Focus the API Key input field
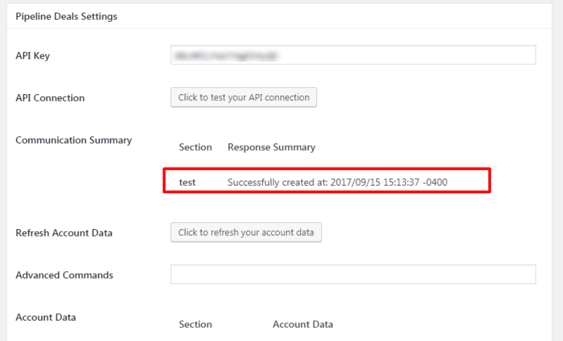The height and width of the screenshot is (341, 563). [x=353, y=55]
